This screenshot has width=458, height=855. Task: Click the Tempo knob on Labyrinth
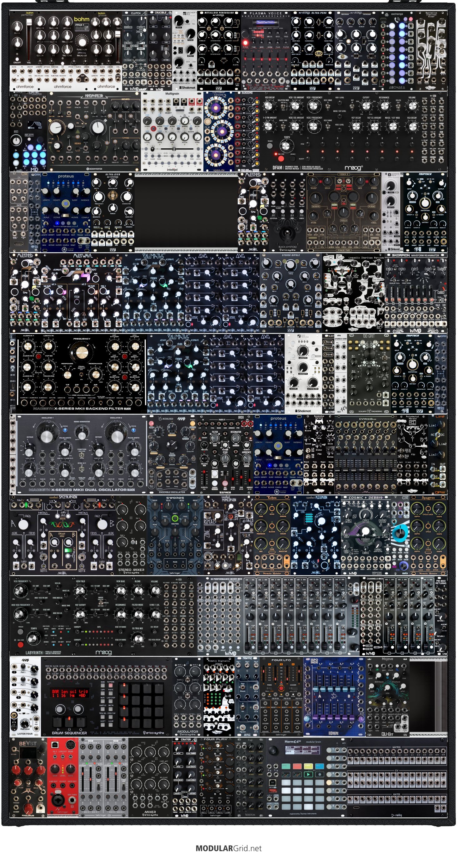tap(33, 637)
